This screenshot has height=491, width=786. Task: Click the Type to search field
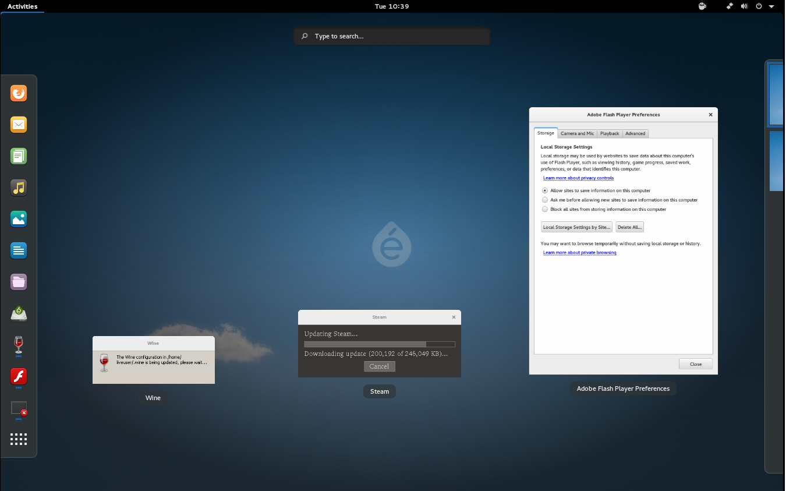coord(392,36)
